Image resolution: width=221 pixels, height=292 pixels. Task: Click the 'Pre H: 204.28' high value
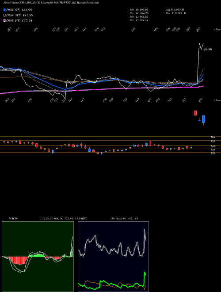coord(139,13)
